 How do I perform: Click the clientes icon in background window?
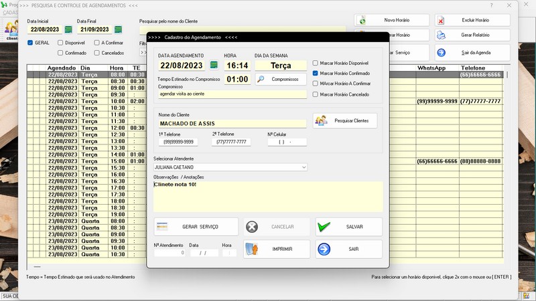click(11, 30)
